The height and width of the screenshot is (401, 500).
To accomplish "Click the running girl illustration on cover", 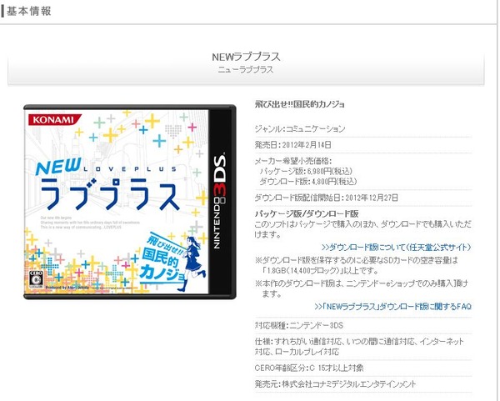I will [192, 263].
